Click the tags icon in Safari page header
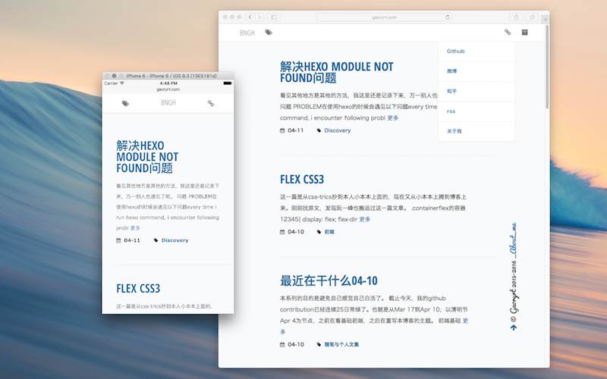 [269, 33]
